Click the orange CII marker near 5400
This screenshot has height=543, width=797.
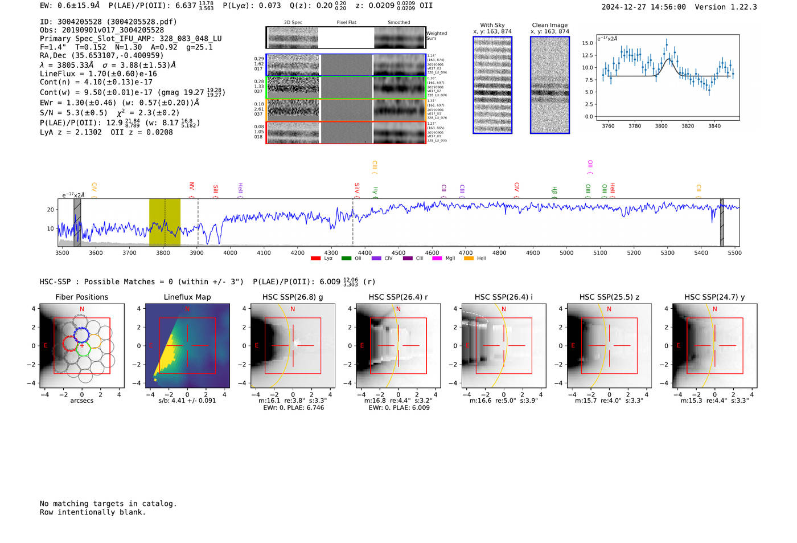699,191
